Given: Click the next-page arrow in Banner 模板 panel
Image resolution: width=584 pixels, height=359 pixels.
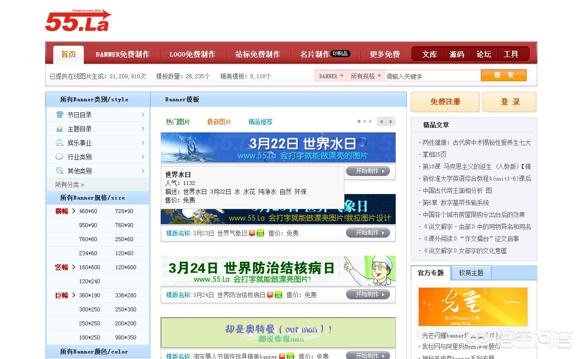Looking at the screenshot, I should coord(391,121).
